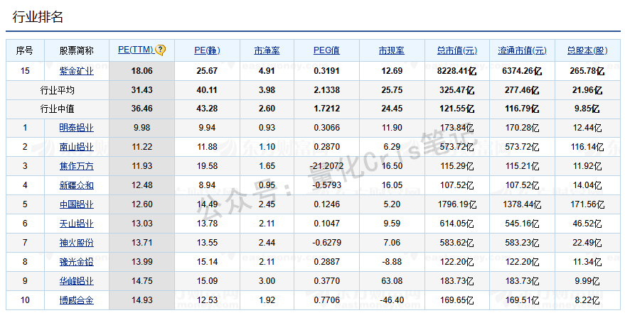Sort by 市现率 column header

point(391,50)
